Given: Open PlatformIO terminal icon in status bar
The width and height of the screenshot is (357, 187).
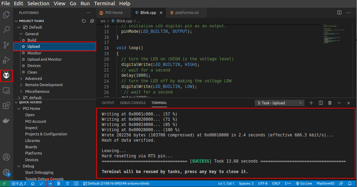Looking at the screenshot, I should pos(76,184).
